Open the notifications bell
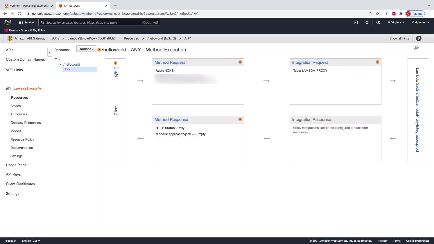434x244 pixels. click(367, 22)
